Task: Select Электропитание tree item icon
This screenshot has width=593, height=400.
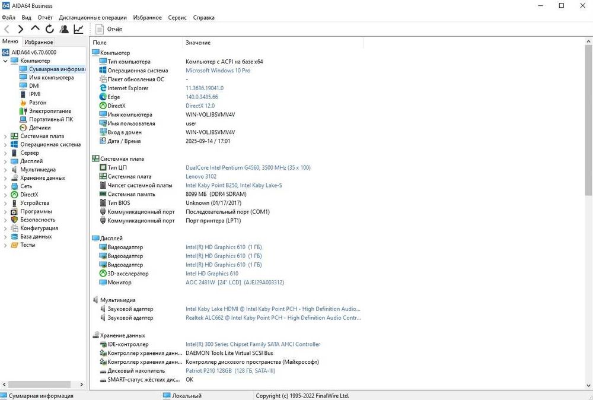Action: (x=24, y=111)
